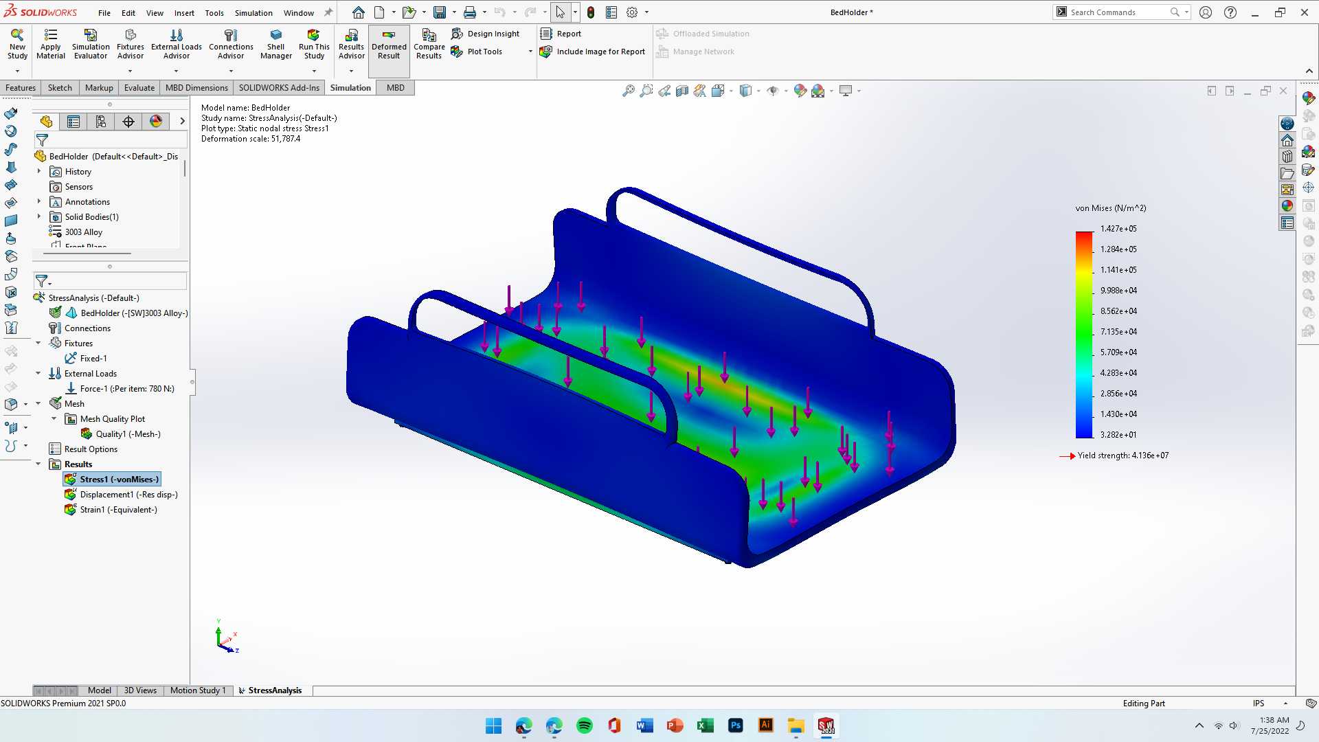Open the Display Style dropdown
This screenshot has width=1319, height=742.
(758, 91)
